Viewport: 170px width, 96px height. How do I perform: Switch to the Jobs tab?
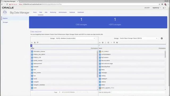pos(46,12)
